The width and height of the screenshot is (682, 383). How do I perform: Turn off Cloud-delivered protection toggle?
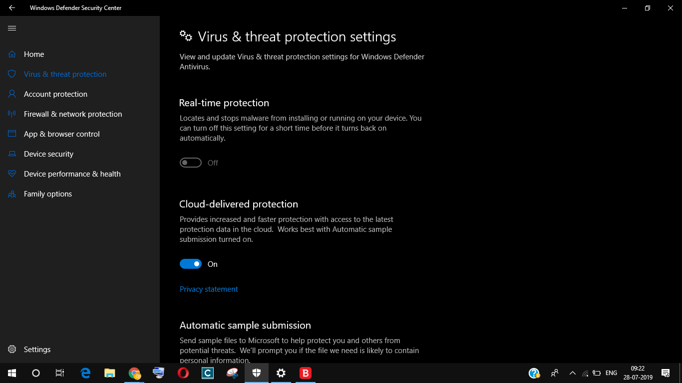click(191, 264)
